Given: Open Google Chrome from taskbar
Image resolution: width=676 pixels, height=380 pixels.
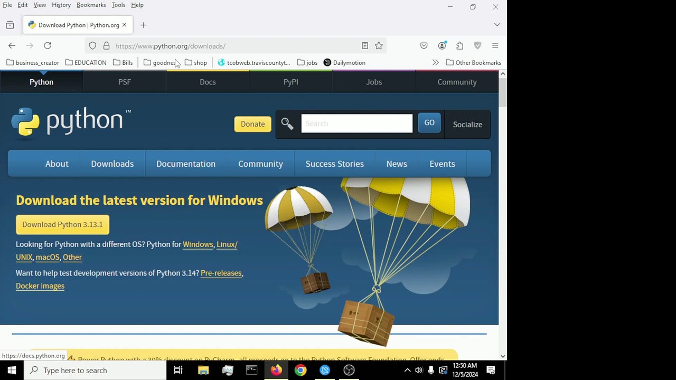Looking at the screenshot, I should point(301,370).
